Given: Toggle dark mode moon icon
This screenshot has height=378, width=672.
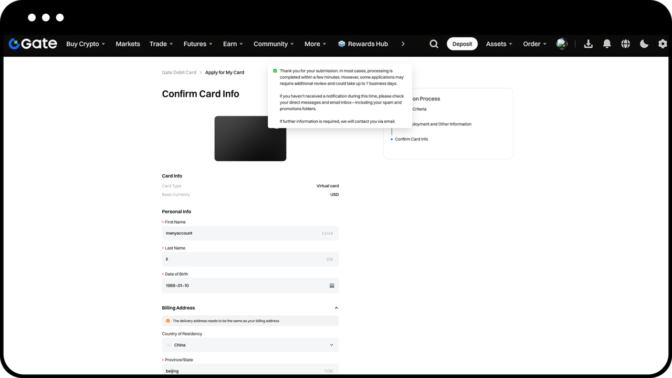Looking at the screenshot, I should (644, 44).
